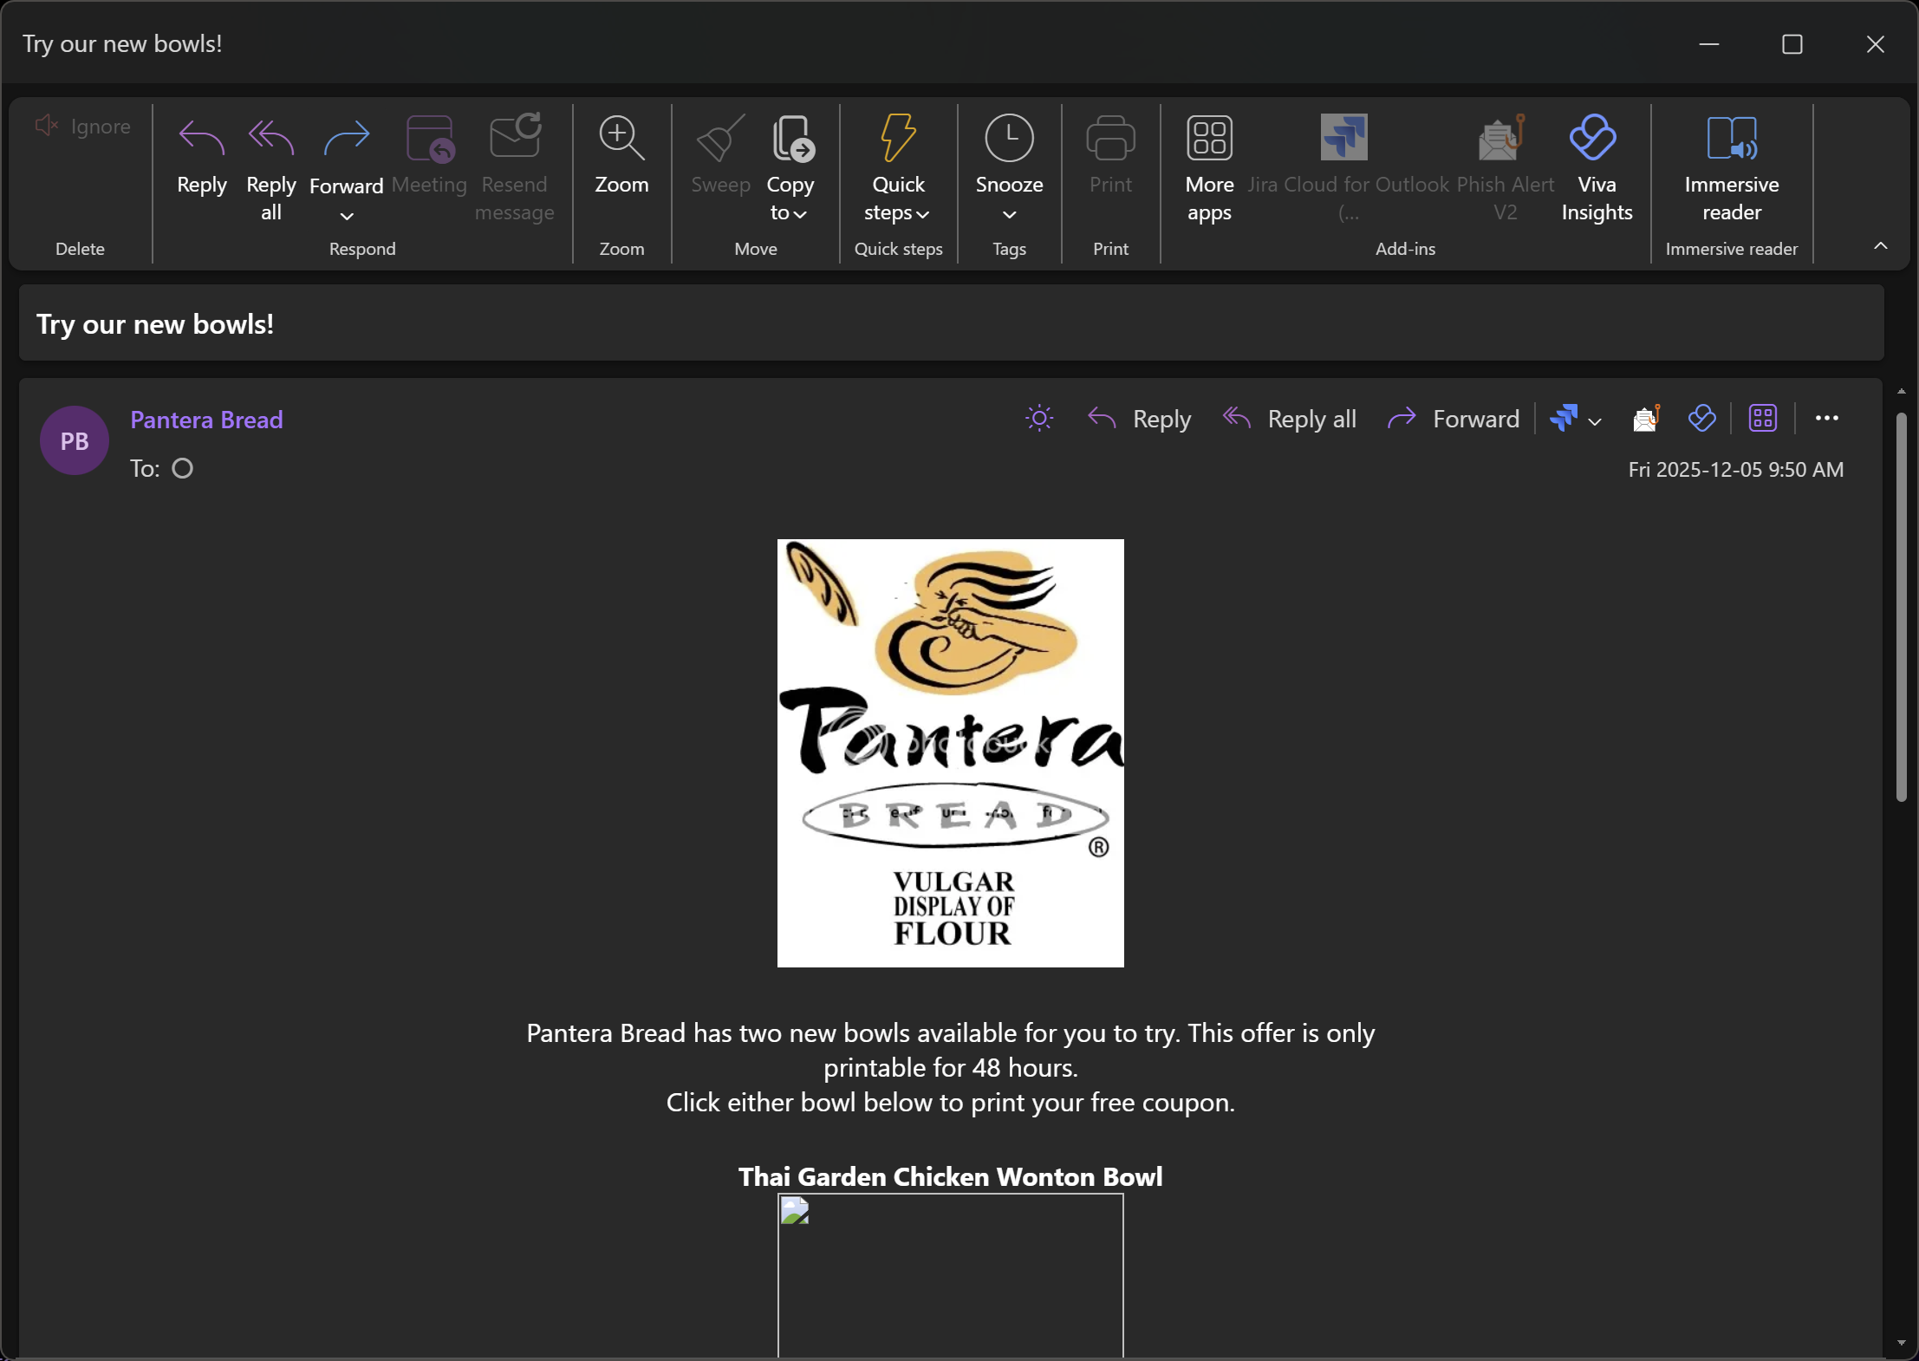Click Phish Alert icon in message header
The image size is (1919, 1361).
click(x=1644, y=419)
